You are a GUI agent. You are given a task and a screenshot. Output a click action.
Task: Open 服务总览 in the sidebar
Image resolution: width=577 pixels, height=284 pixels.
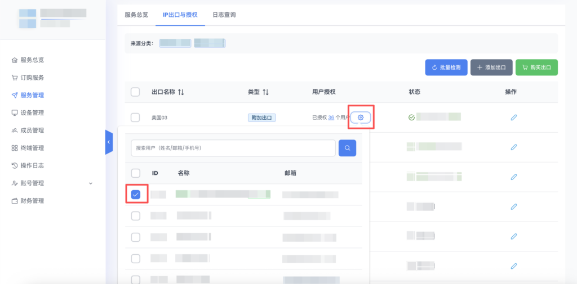[x=32, y=60]
